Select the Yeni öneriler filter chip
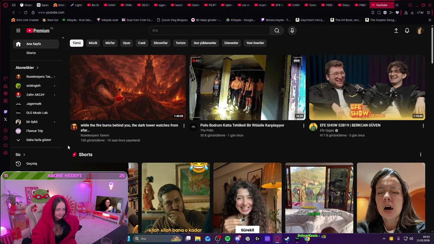Screen dimensions: 434x244 (255, 43)
